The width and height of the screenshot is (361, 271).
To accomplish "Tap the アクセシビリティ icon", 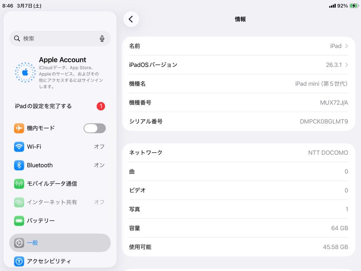I will pyautogui.click(x=19, y=261).
